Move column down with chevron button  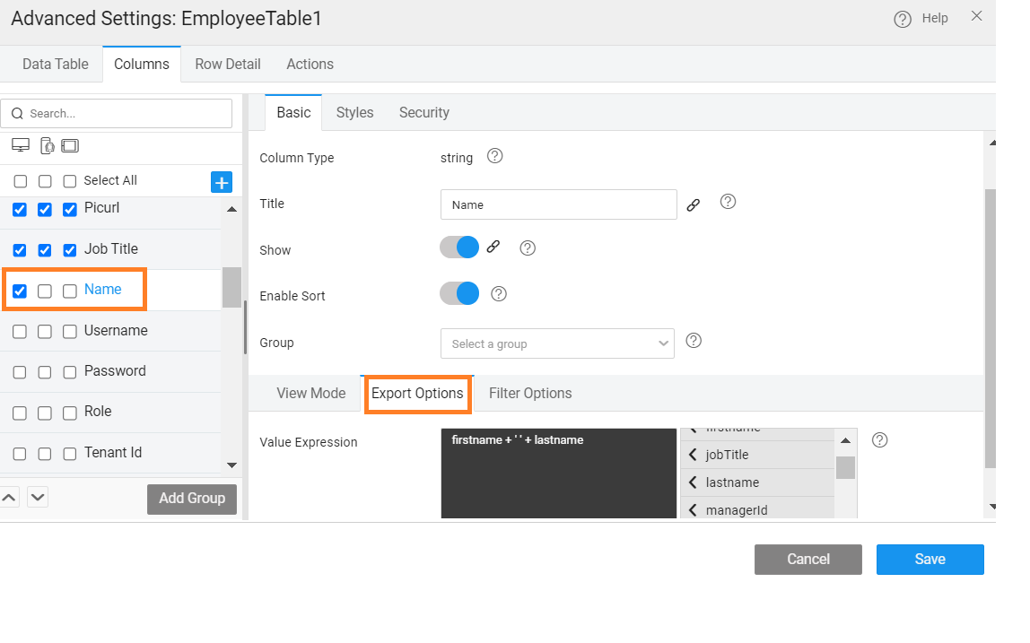[x=38, y=497]
